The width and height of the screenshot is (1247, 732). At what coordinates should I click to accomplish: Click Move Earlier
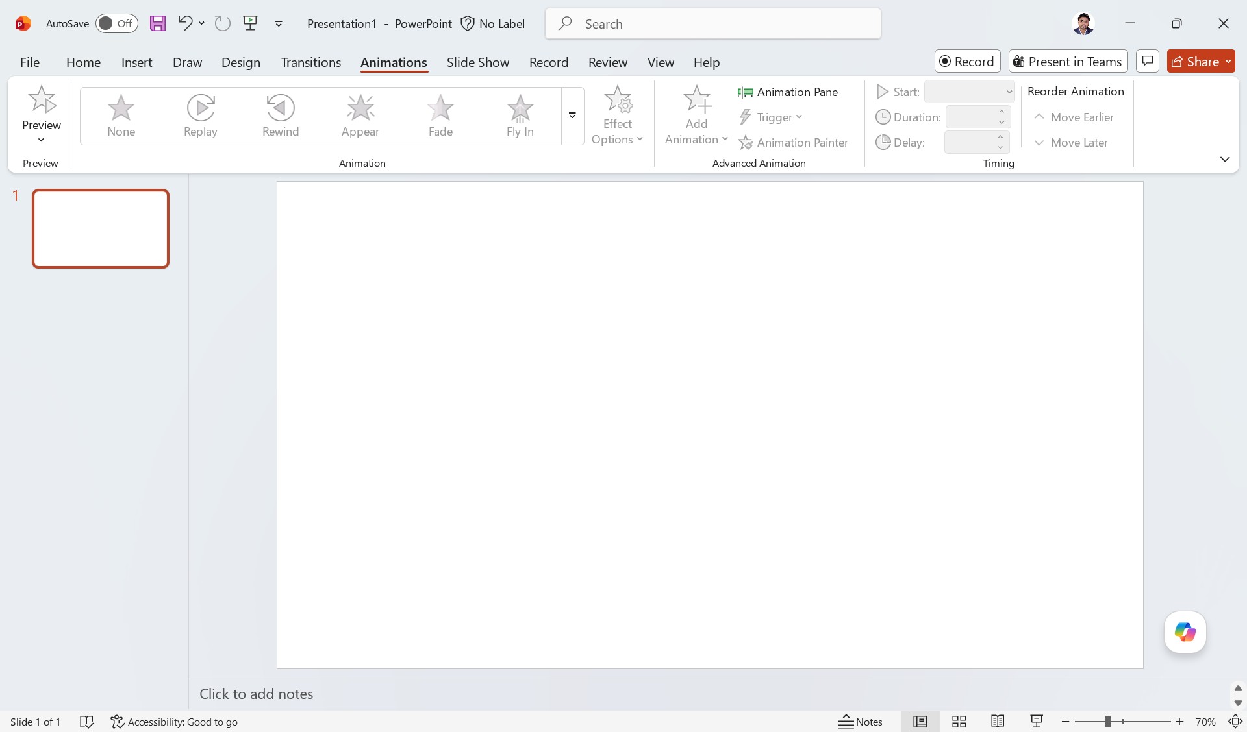point(1074,117)
